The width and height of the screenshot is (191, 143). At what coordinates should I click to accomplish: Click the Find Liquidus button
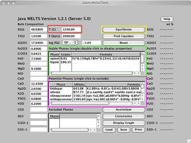point(123,36)
